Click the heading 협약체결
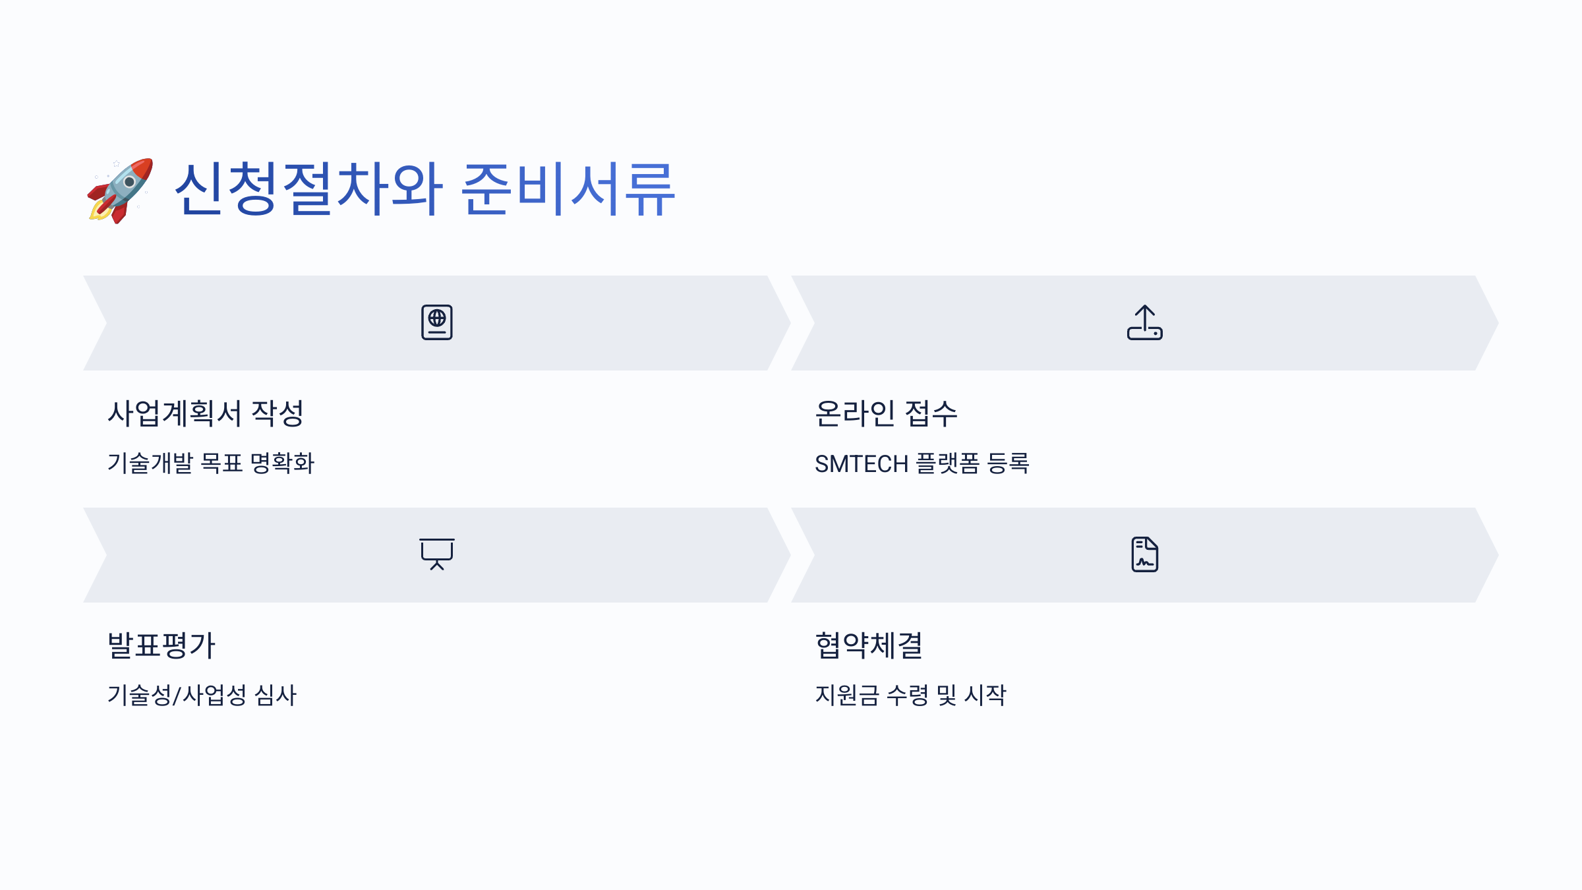 [x=869, y=645]
